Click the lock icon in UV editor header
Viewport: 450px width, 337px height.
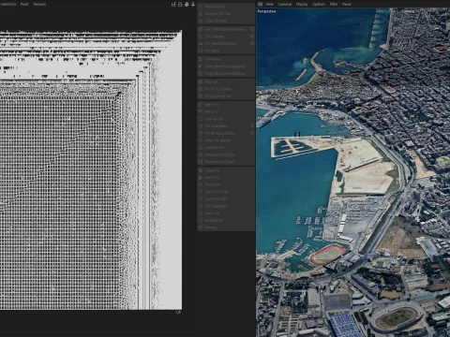[180, 4]
